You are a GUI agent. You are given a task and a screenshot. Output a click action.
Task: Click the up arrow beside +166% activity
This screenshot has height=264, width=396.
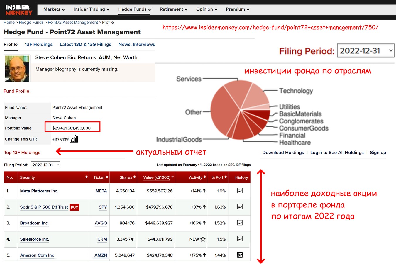(x=204, y=223)
